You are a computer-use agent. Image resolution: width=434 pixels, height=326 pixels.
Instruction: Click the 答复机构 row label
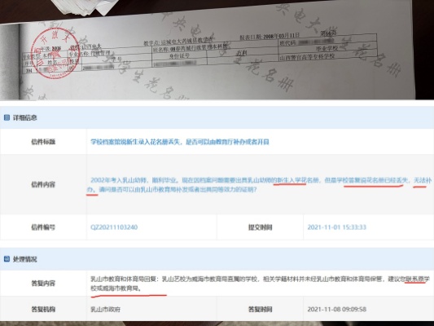pos(43,309)
